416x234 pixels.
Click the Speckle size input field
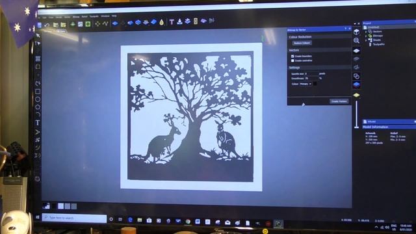click(311, 73)
